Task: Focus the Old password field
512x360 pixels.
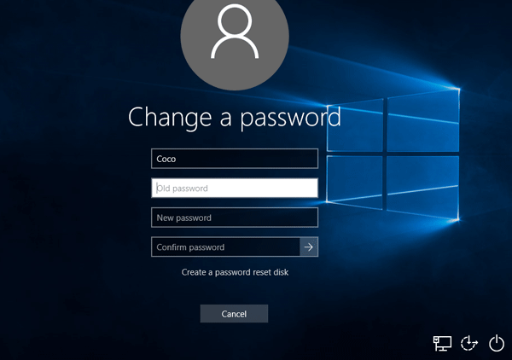Action: click(235, 188)
